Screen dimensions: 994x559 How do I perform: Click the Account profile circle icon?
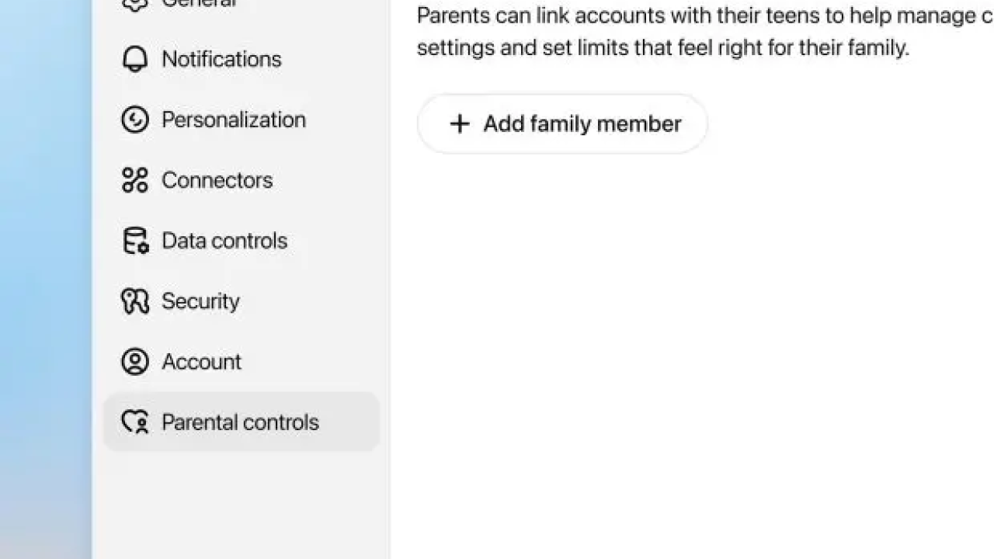pyautogui.click(x=135, y=362)
